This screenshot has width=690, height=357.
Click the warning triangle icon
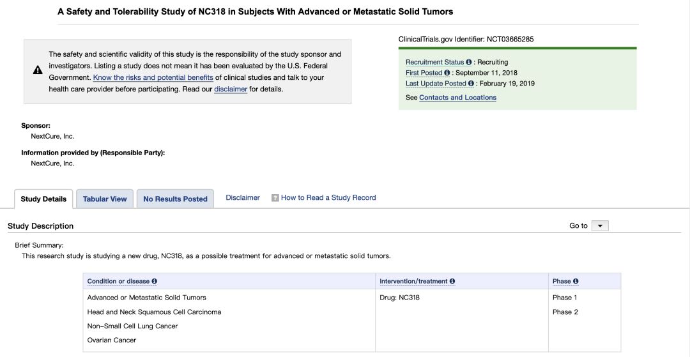[38, 70]
